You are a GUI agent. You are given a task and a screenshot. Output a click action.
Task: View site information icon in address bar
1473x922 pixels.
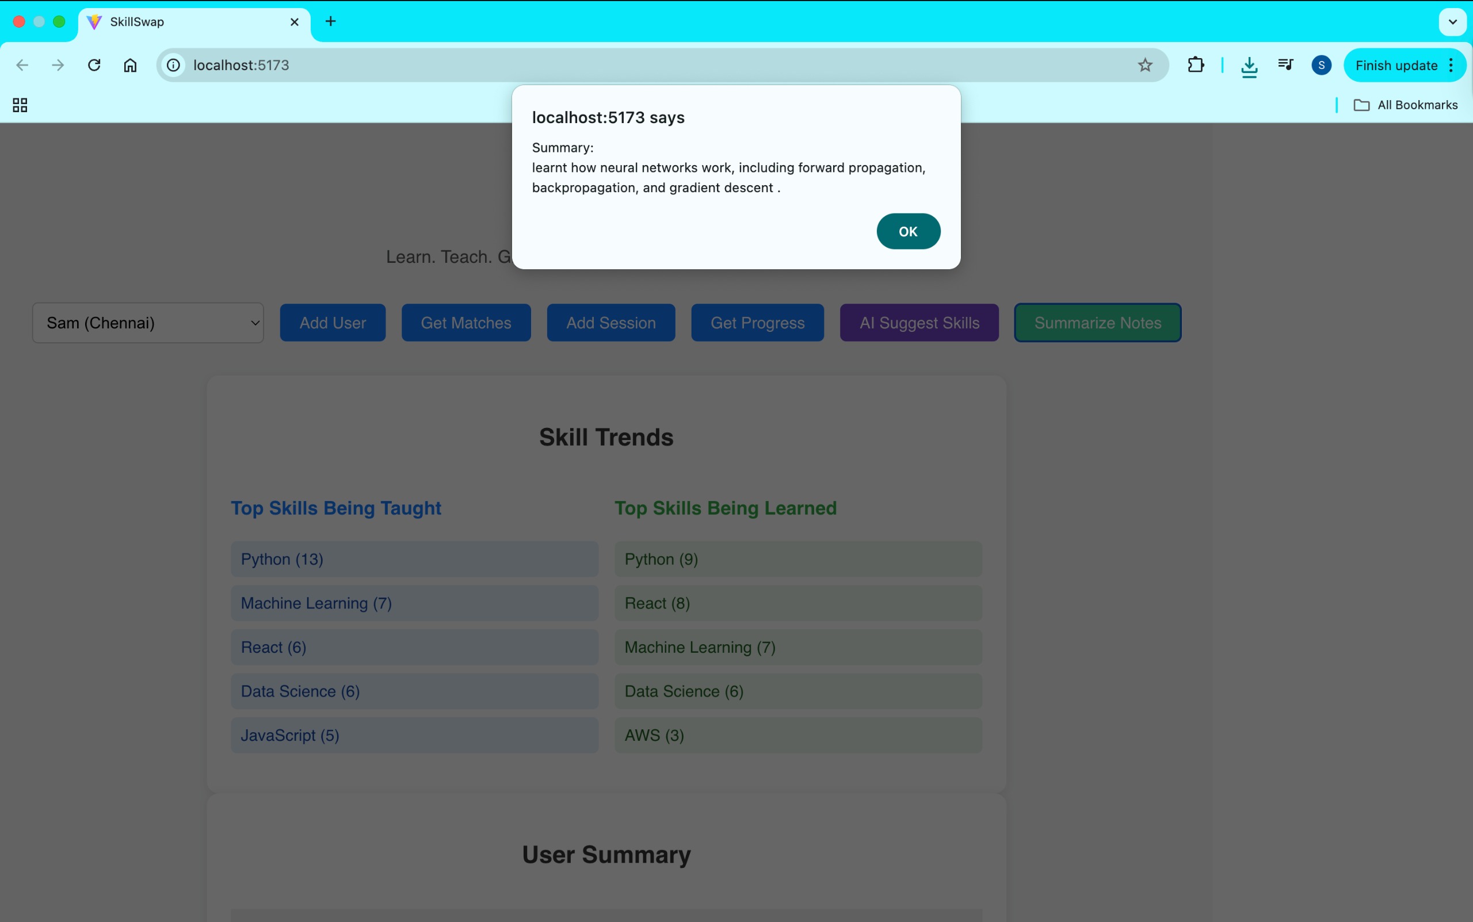pyautogui.click(x=174, y=65)
